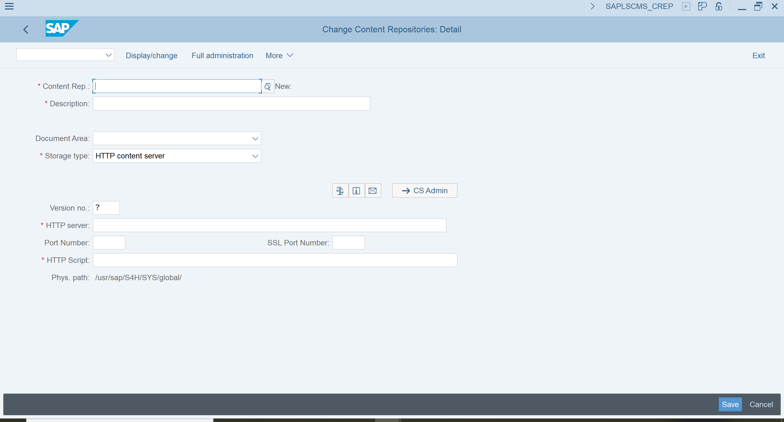Click the scales (check repository) icon
The width and height of the screenshot is (784, 422).
click(340, 190)
